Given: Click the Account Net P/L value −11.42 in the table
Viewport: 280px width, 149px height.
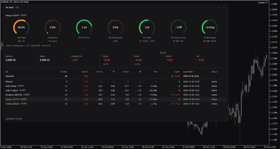Looking at the screenshot, I should (x=85, y=76).
